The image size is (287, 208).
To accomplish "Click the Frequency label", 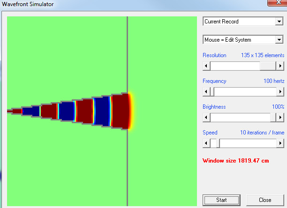I will tap(214, 81).
